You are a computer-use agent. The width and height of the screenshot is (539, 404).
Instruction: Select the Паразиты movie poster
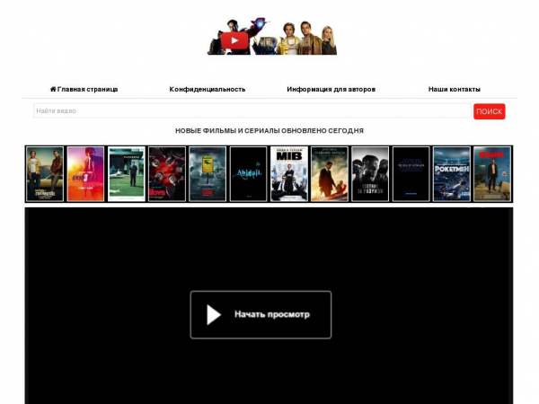[x=127, y=174]
